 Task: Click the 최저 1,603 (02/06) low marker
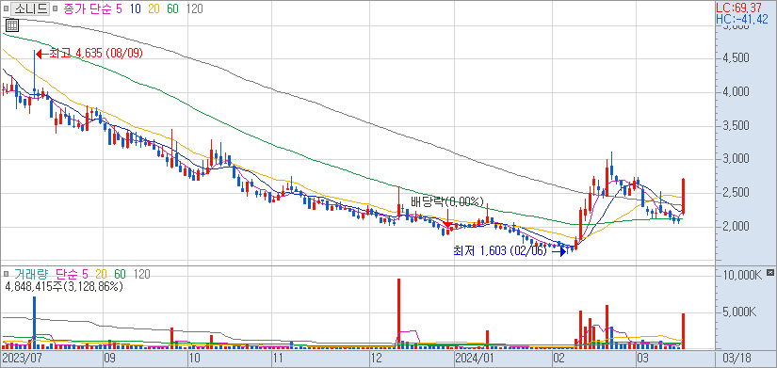(509, 251)
